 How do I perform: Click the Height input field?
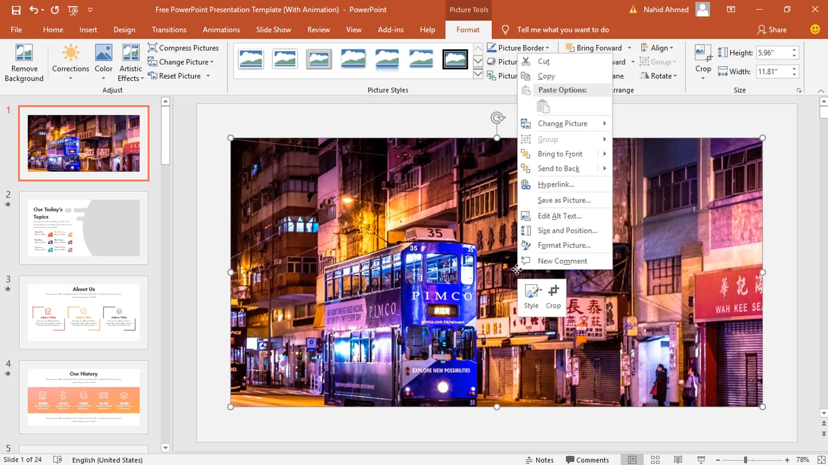click(774, 53)
